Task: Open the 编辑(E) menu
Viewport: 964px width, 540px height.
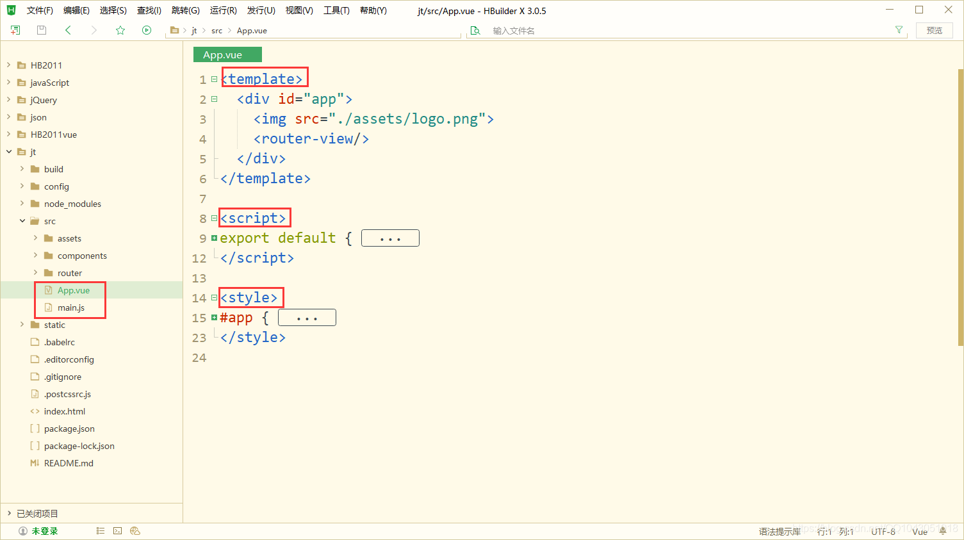Action: (76, 10)
